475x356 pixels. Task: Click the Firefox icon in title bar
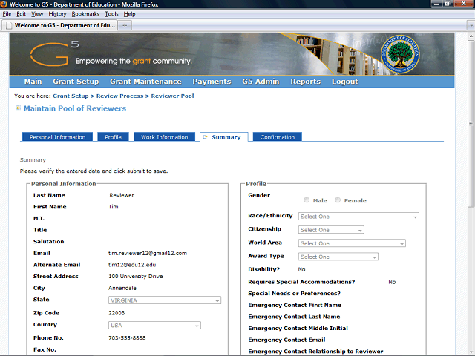(4, 4)
